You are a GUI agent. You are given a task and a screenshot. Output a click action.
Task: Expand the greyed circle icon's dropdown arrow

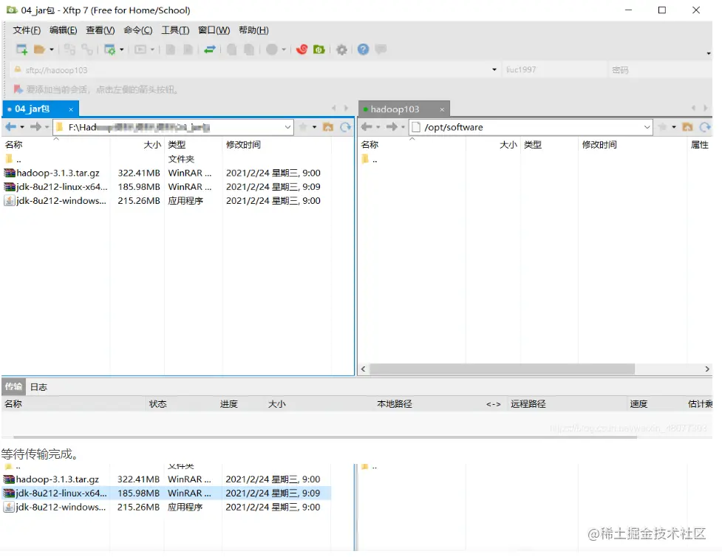(284, 49)
